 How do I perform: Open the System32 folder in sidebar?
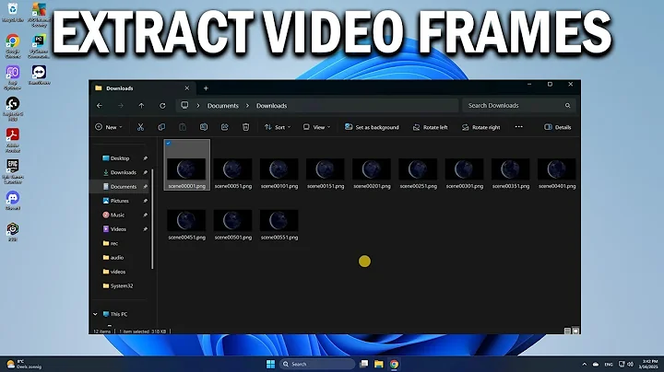120,285
